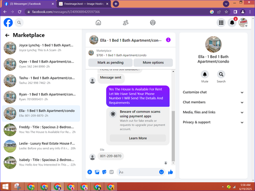Viewport: 255px width, 191px height.
Task: Choose a sticker icon in composer
Action: 104,172
